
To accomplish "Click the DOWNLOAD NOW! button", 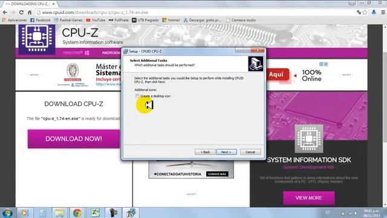I will coord(74,139).
